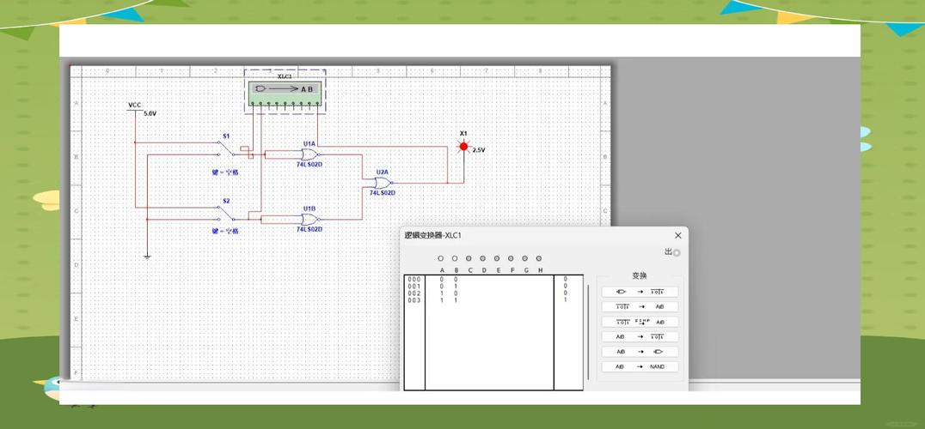The image size is (925, 429).
Task: Click the 2.5V probe reading
Action: tap(479, 150)
